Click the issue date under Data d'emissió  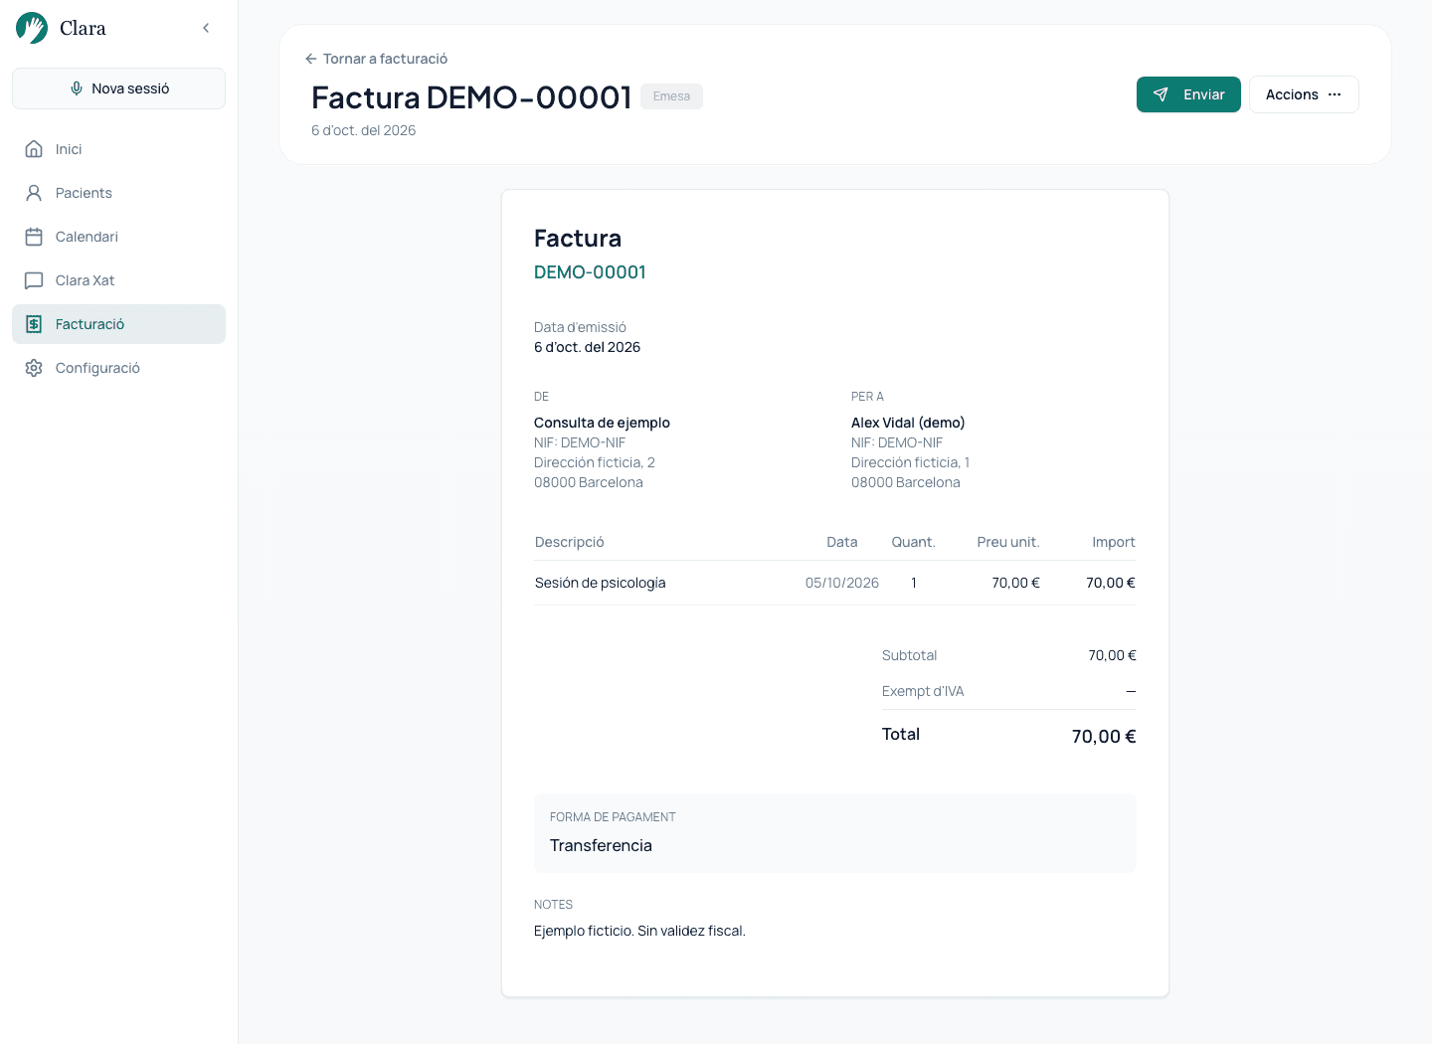[587, 347]
